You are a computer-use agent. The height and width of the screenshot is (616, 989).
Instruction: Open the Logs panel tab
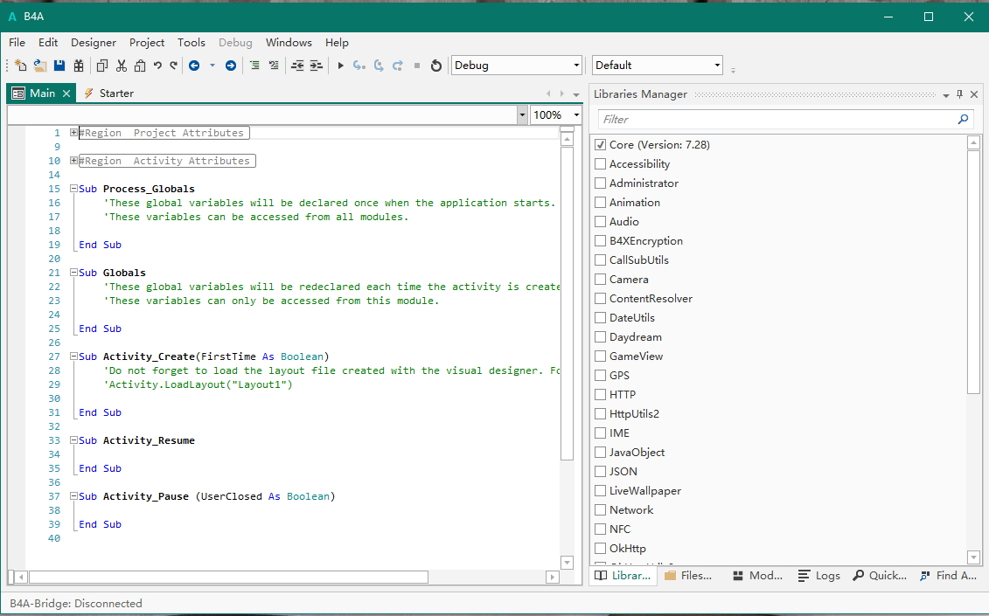[819, 576]
